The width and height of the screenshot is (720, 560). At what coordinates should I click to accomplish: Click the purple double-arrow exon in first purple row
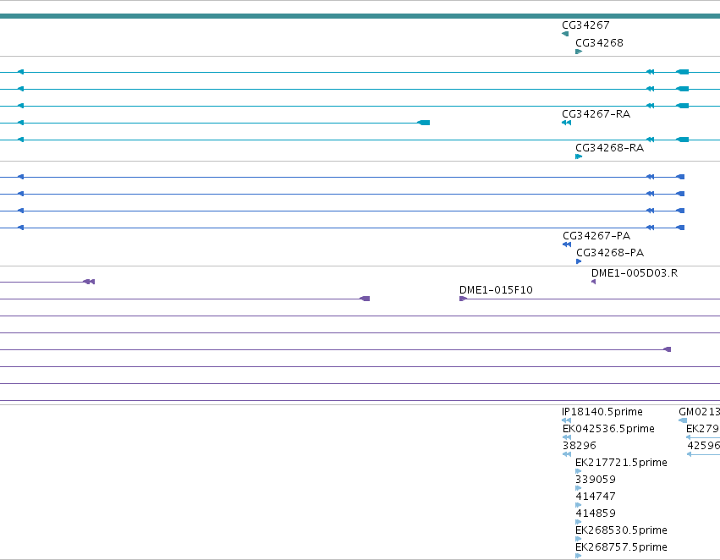[89, 282]
